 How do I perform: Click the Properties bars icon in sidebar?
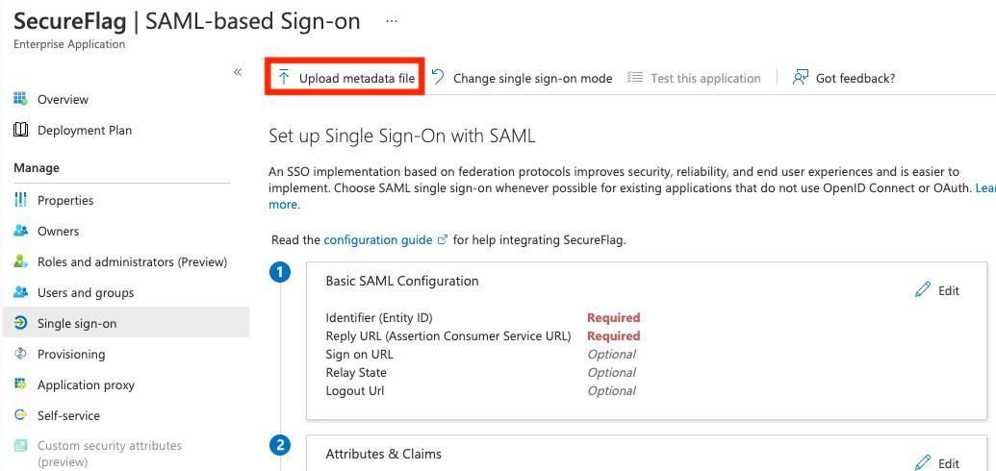click(x=20, y=200)
